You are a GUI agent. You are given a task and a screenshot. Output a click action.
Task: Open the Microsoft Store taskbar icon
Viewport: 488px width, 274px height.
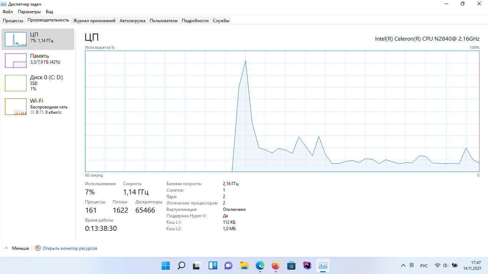tap(291, 265)
